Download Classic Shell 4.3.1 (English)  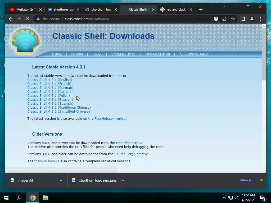pyautogui.click(x=49, y=80)
